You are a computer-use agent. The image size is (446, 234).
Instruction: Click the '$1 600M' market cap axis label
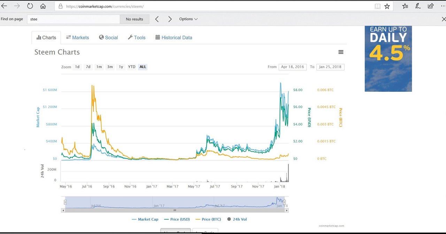point(50,90)
